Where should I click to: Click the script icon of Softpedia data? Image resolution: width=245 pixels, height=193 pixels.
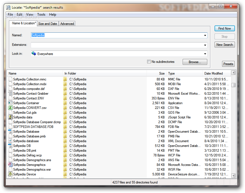tap(10, 117)
